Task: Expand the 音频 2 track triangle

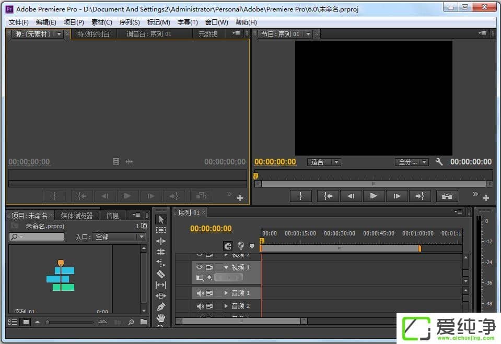Action: [226, 306]
